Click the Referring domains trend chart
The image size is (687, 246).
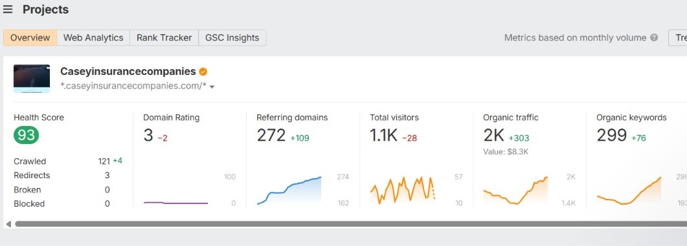point(289,190)
